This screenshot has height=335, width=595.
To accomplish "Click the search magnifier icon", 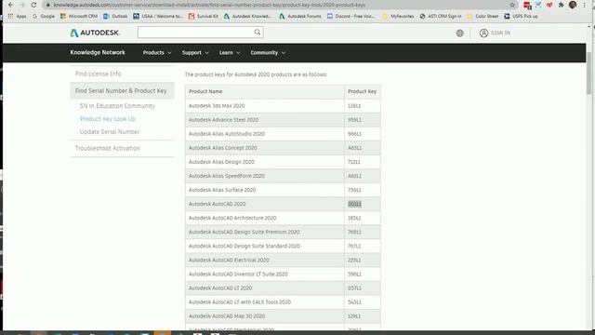I will tap(258, 33).
